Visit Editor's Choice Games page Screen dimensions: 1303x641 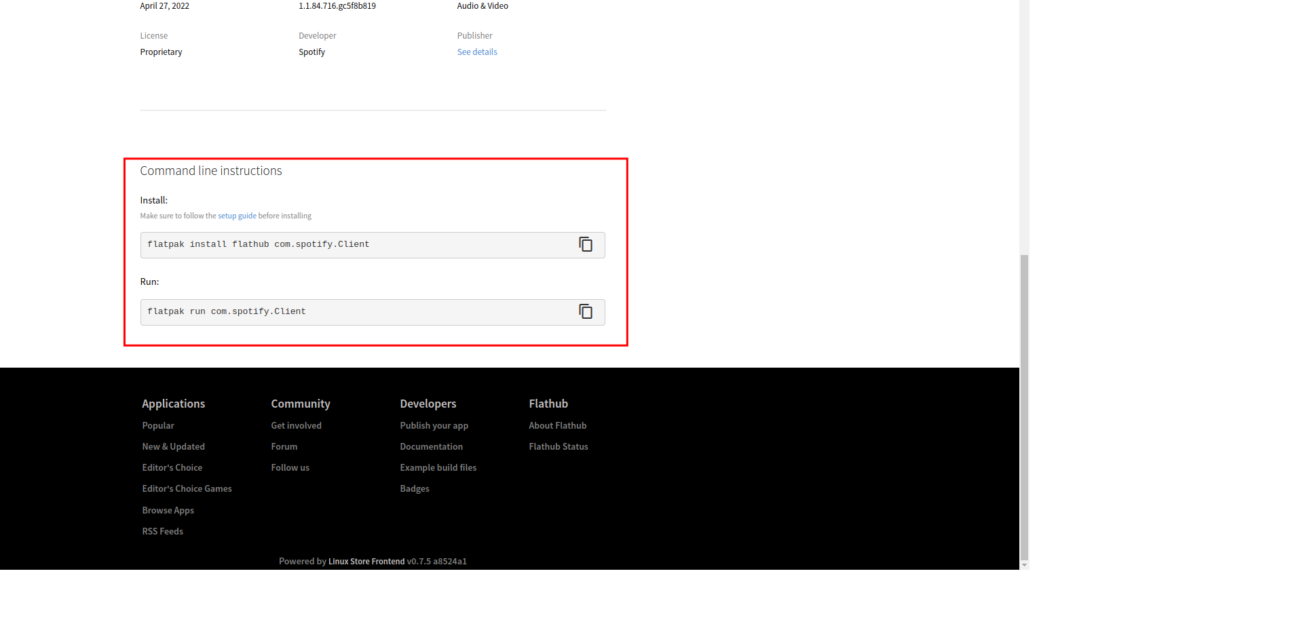pos(187,488)
